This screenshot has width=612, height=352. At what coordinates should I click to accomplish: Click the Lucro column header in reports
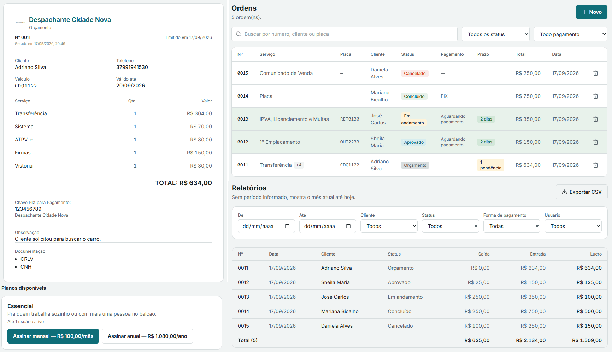point(596,254)
